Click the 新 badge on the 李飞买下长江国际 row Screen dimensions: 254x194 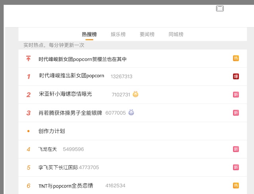click(236, 168)
